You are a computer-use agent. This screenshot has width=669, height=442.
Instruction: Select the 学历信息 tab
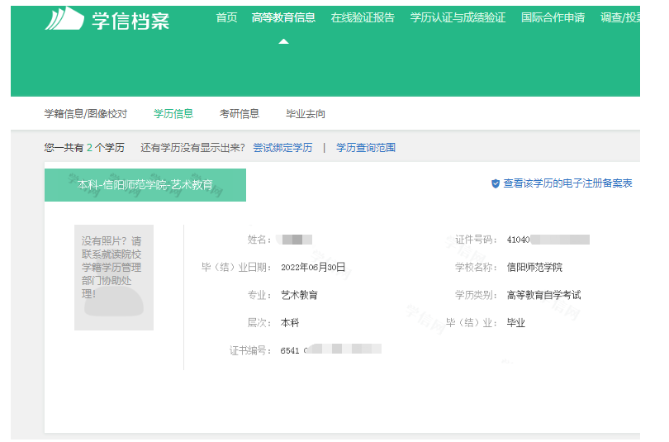173,114
